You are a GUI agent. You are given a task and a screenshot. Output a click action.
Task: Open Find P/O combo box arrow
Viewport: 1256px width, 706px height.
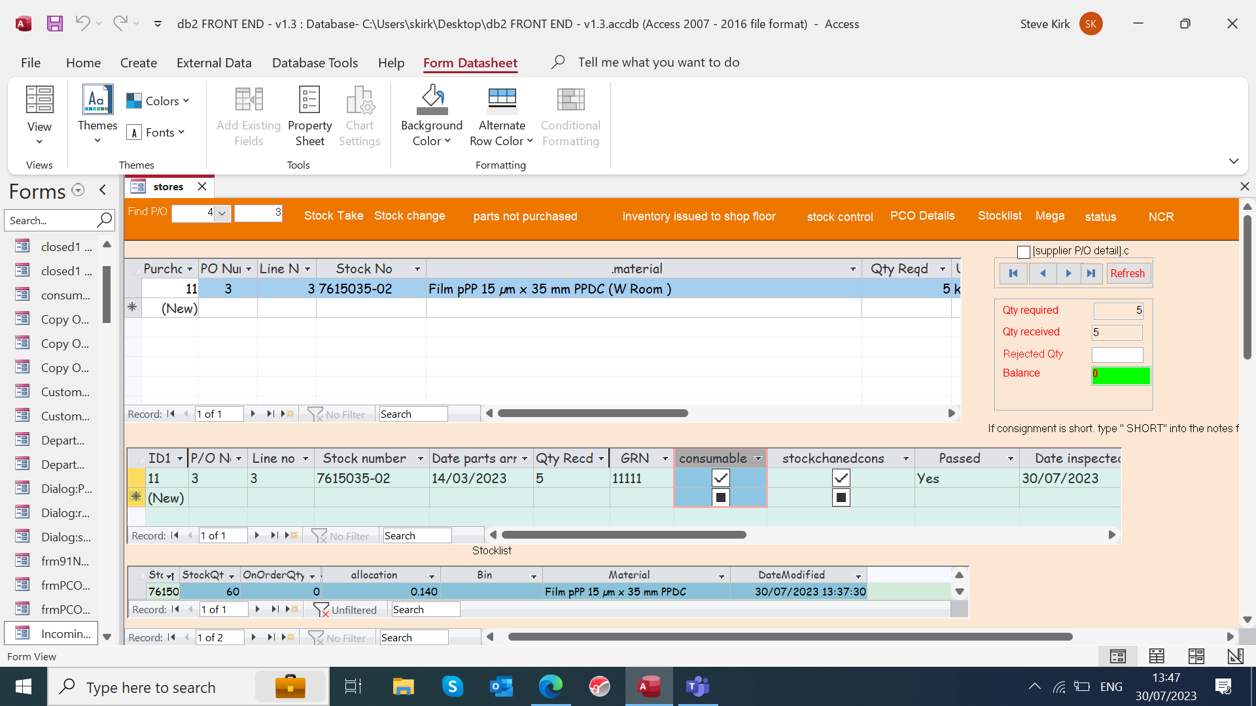222,213
